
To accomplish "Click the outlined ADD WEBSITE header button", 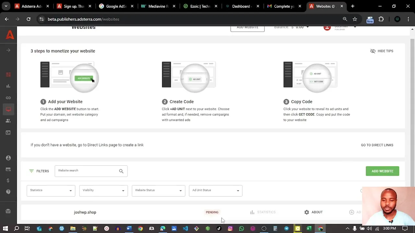I will tap(247, 28).
